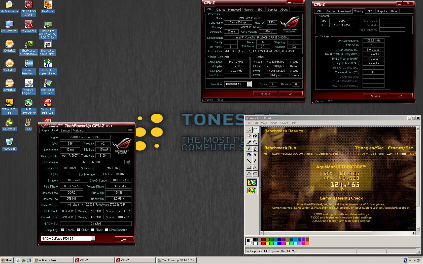
Task: Pick the bright red color in Paint palette
Action: (x=263, y=243)
